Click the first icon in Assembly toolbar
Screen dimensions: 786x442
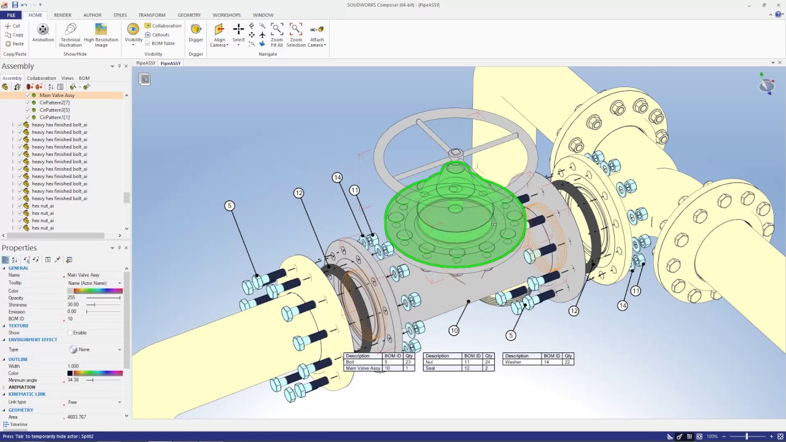(5, 87)
